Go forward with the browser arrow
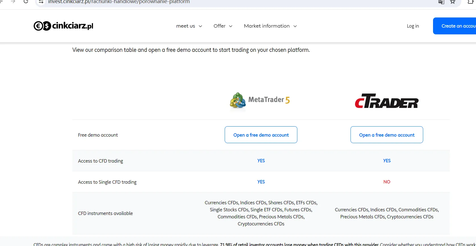Viewport: 476px width, 246px height. [13, 1]
